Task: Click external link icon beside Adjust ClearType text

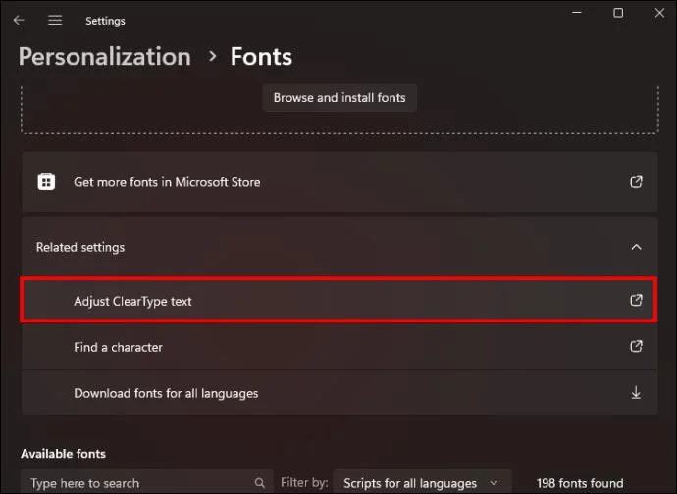Action: pos(636,300)
